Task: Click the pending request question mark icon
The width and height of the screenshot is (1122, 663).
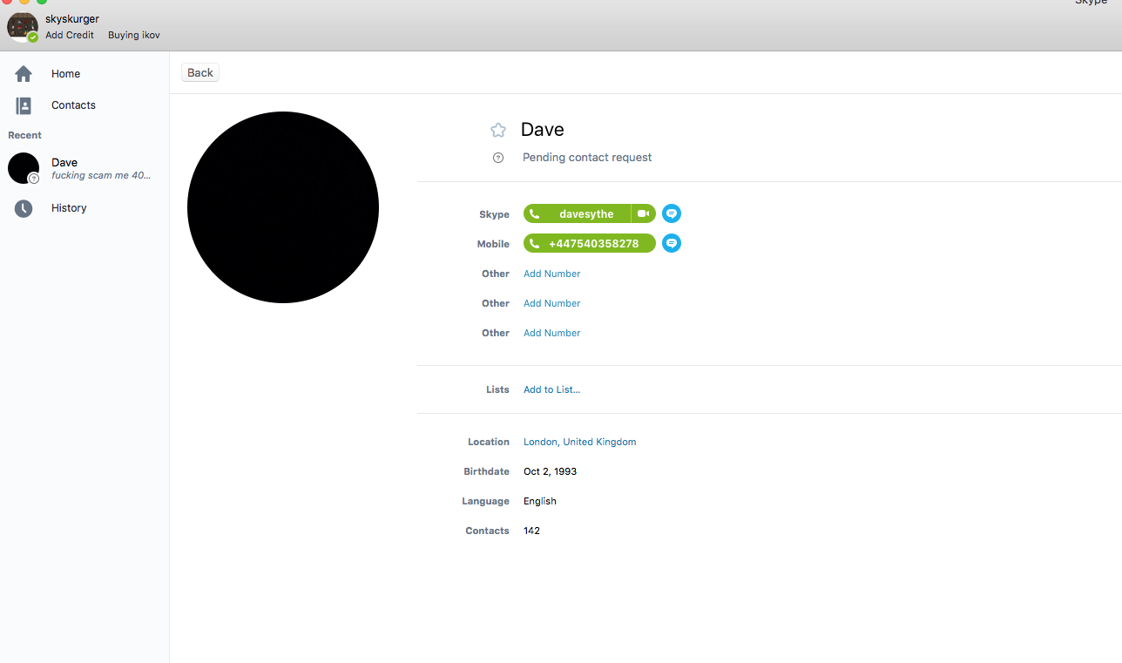Action: click(498, 158)
